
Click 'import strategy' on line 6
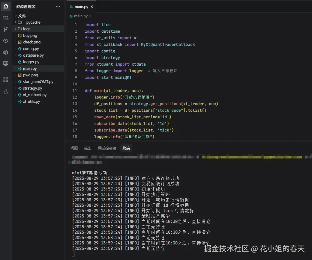pyautogui.click(x=103, y=58)
